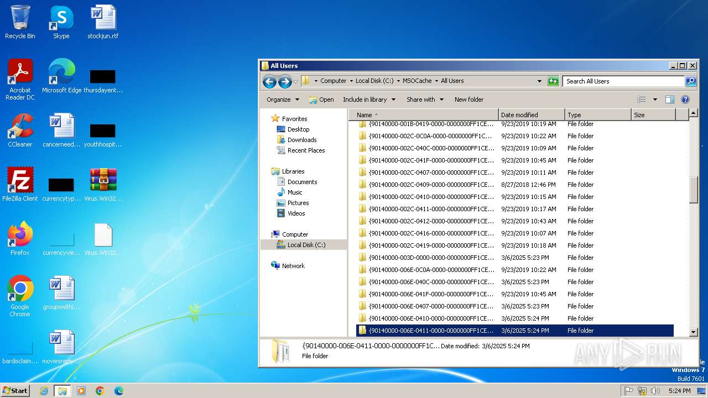Open Edge from the taskbar
708x398 pixels.
point(119,391)
